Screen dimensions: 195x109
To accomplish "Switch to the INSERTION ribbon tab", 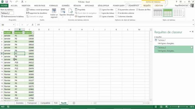I will point(26,5).
